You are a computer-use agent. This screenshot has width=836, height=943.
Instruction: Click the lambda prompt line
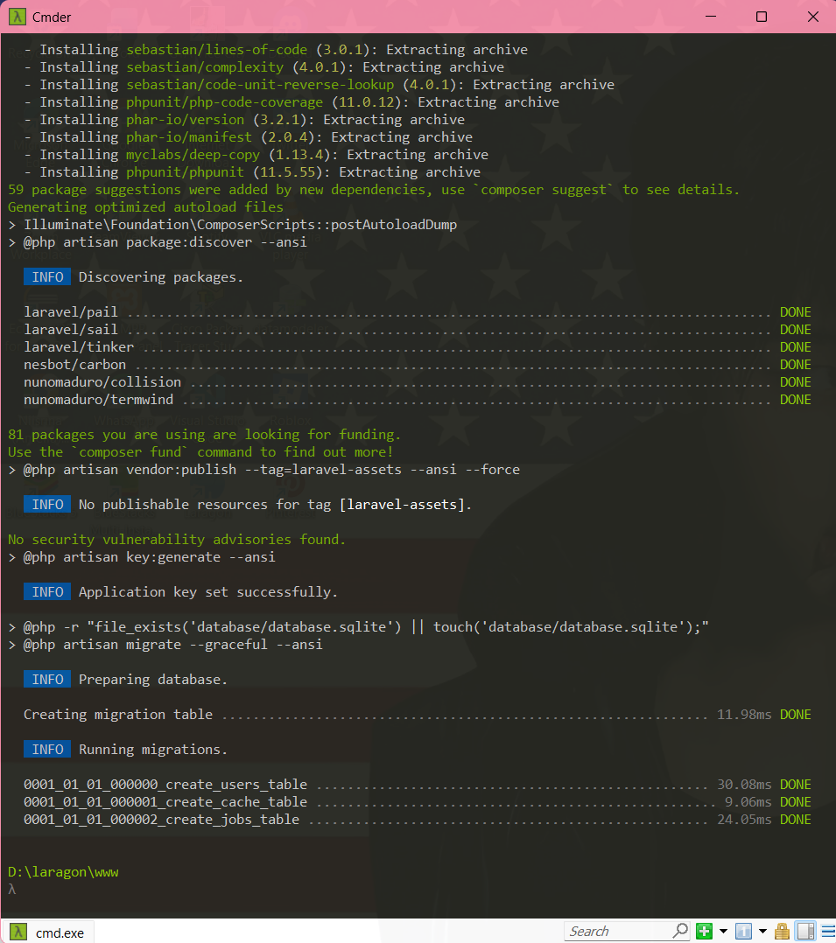click(12, 890)
